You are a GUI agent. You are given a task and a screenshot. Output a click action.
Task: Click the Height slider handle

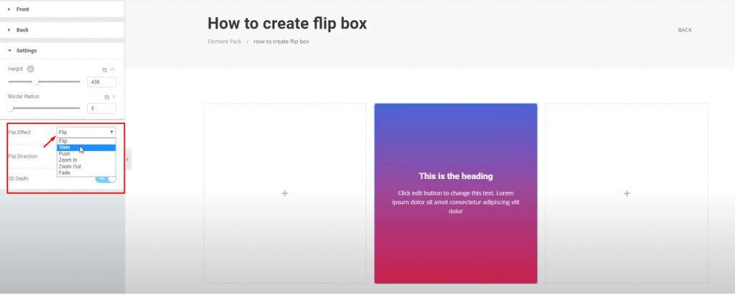35,82
